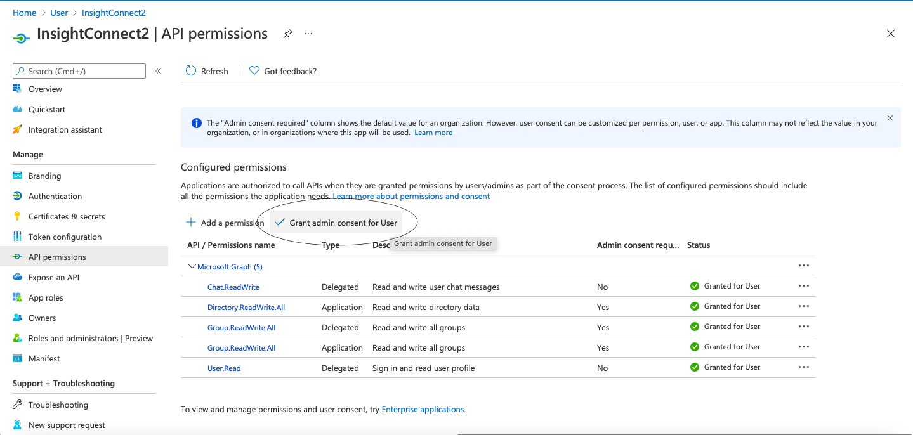913x435 pixels.
Task: Navigate to Home in the breadcrumb
Action: tap(24, 13)
